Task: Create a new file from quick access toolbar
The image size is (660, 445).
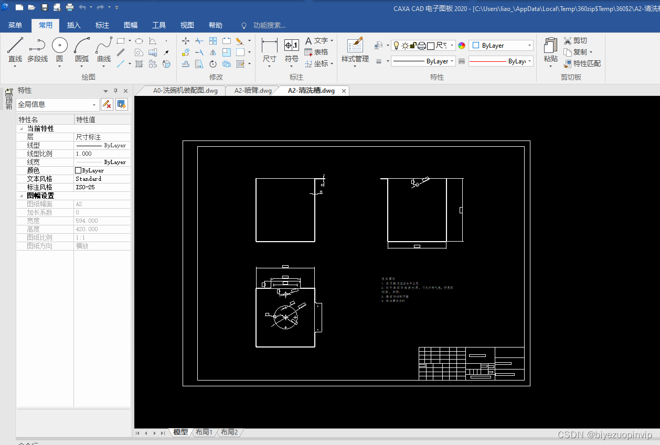Action: (x=19, y=7)
